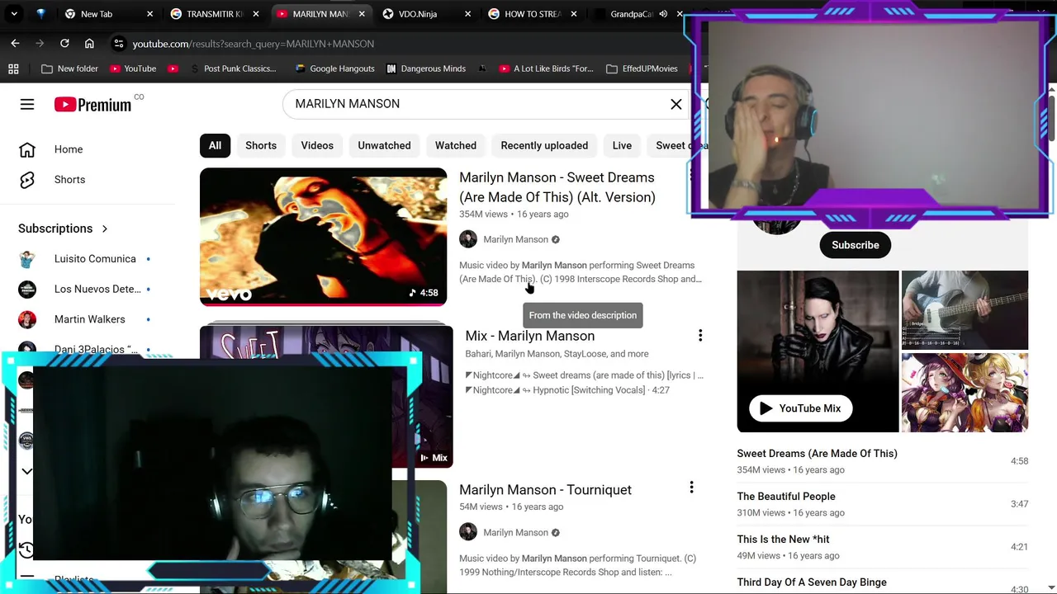1057x594 pixels.
Task: Open Marilyn Manson avatar under Sweet Dreams
Action: click(468, 239)
